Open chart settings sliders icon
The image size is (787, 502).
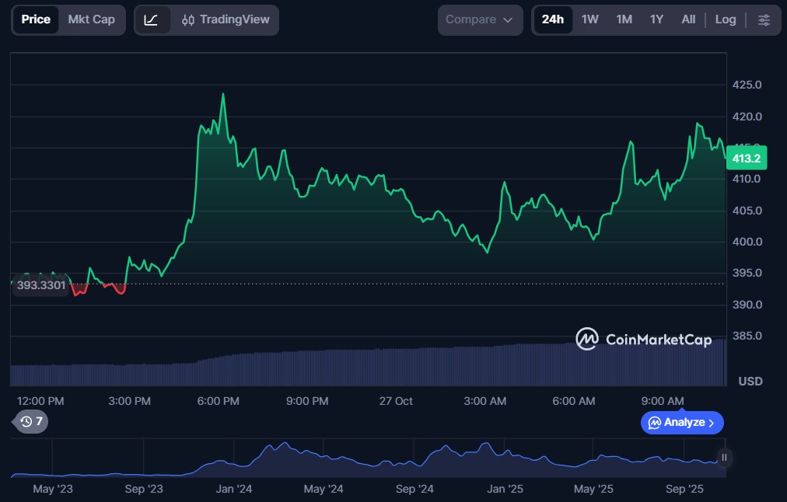click(x=764, y=19)
